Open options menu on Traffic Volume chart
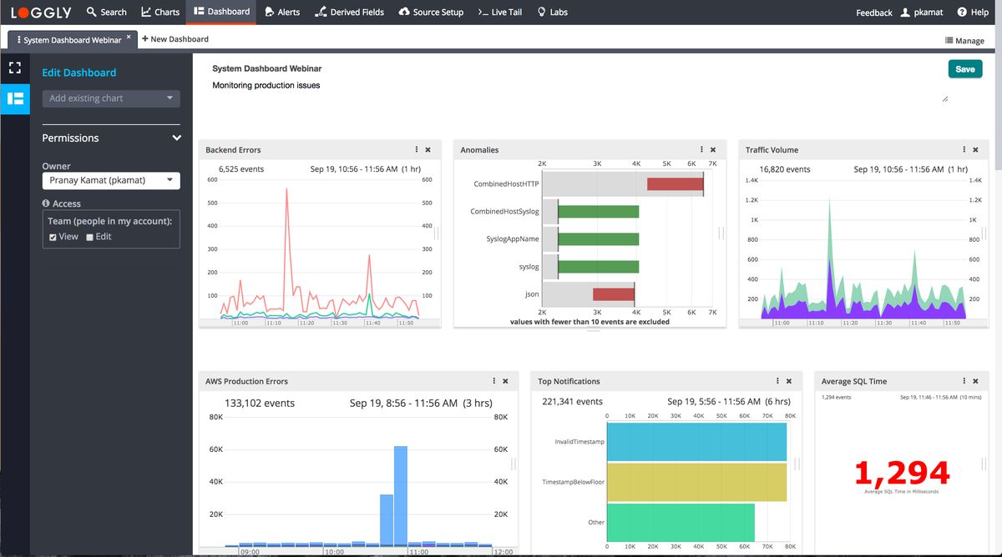1002x557 pixels. (x=963, y=149)
